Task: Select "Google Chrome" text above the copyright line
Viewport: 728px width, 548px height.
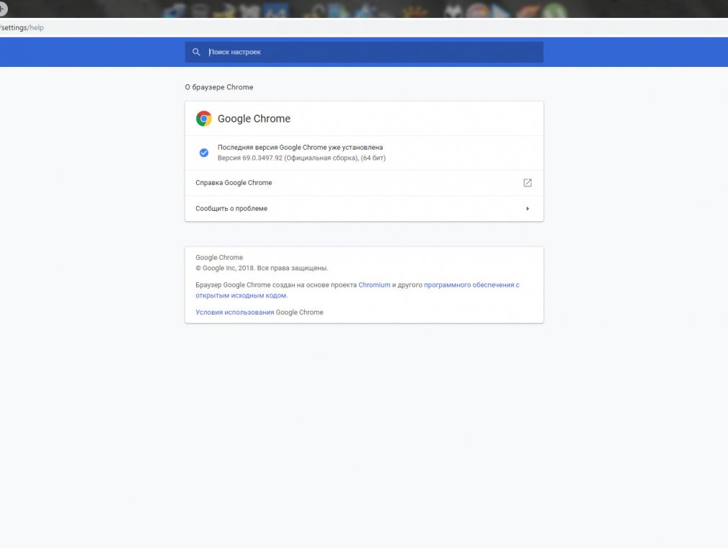Action: (219, 258)
